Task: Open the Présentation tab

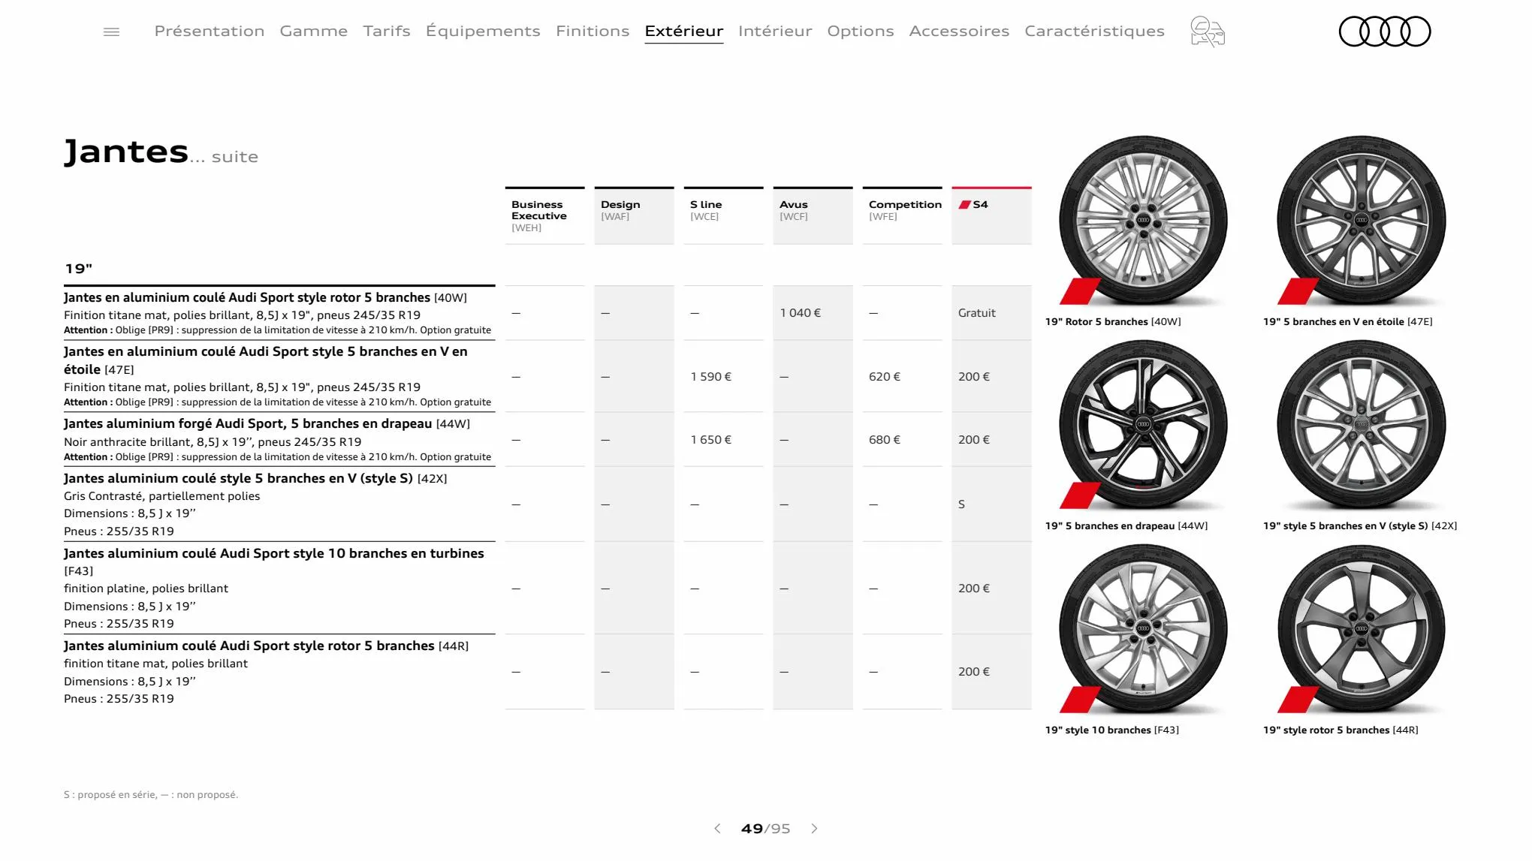Action: click(x=210, y=31)
